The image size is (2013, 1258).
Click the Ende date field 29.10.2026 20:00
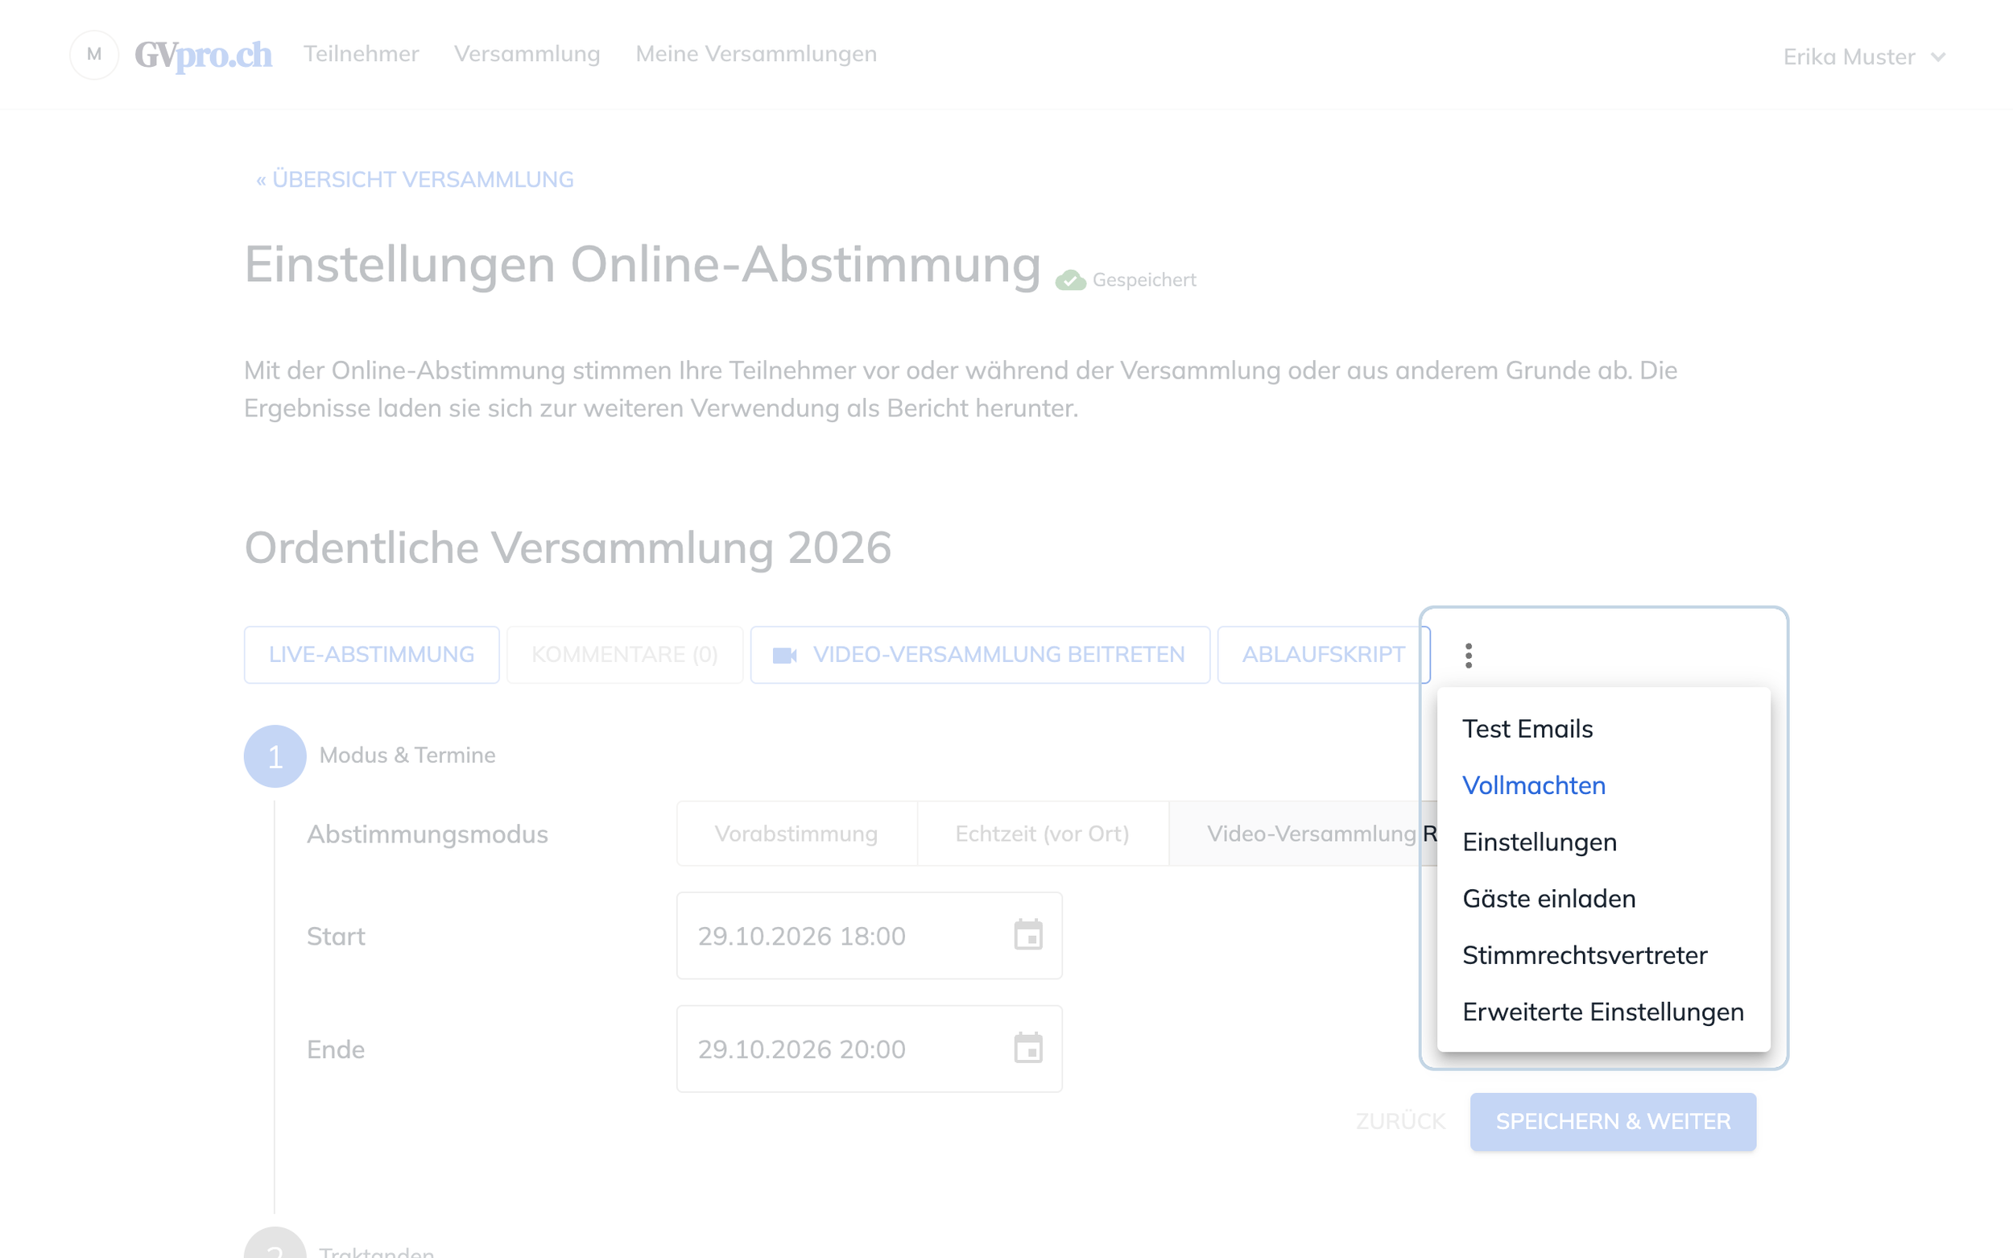(x=870, y=1049)
